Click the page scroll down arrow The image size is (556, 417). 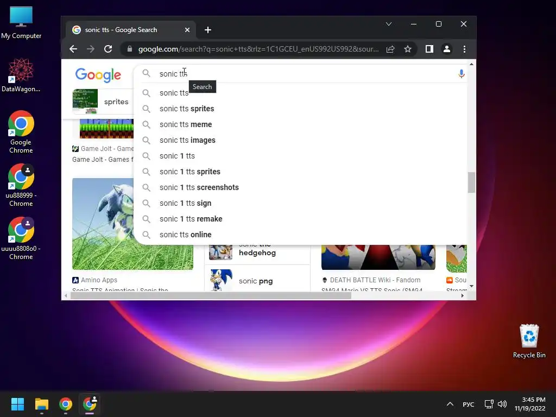click(471, 286)
